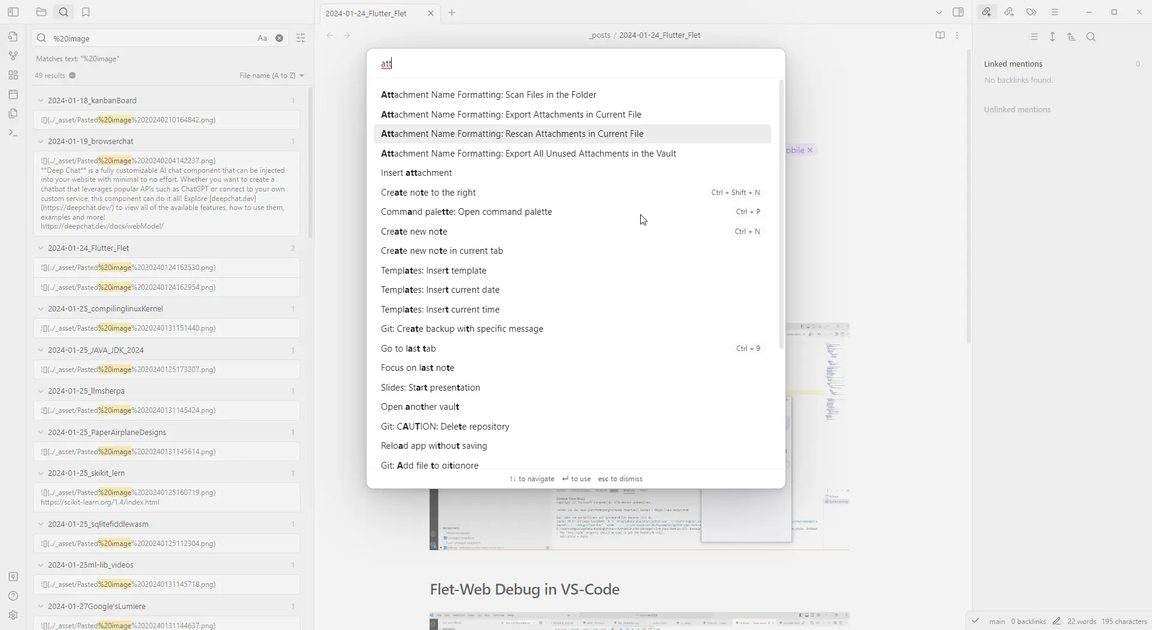
Task: Open the graph view icon
Action: 13,56
